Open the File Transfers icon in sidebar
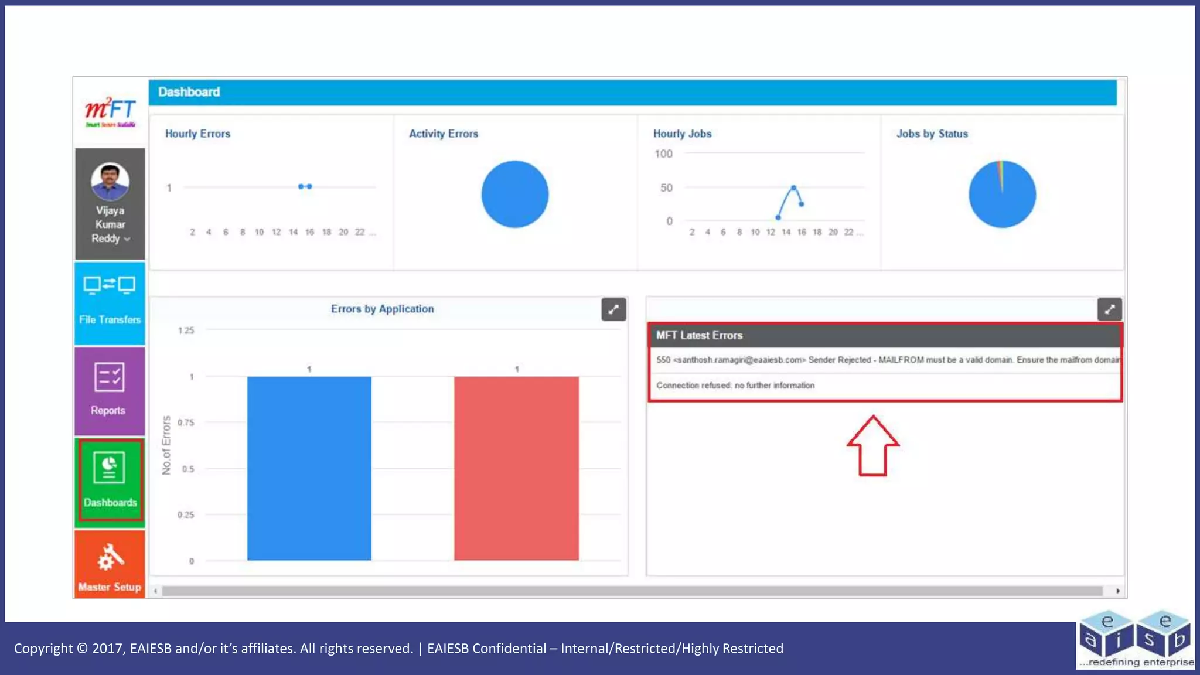This screenshot has width=1200, height=675. [110, 286]
